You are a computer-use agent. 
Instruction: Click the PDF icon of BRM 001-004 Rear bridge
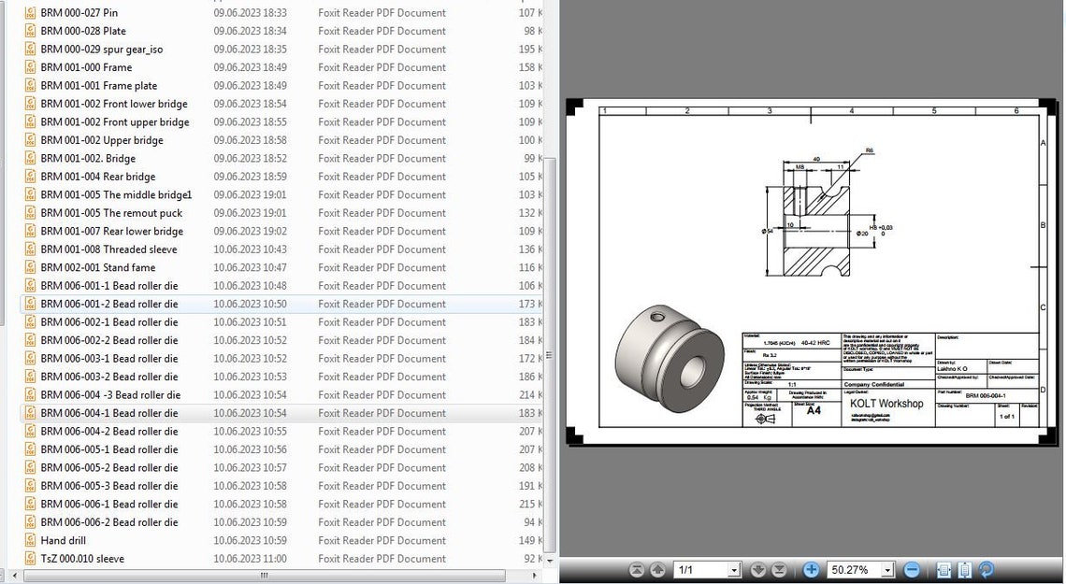point(30,176)
